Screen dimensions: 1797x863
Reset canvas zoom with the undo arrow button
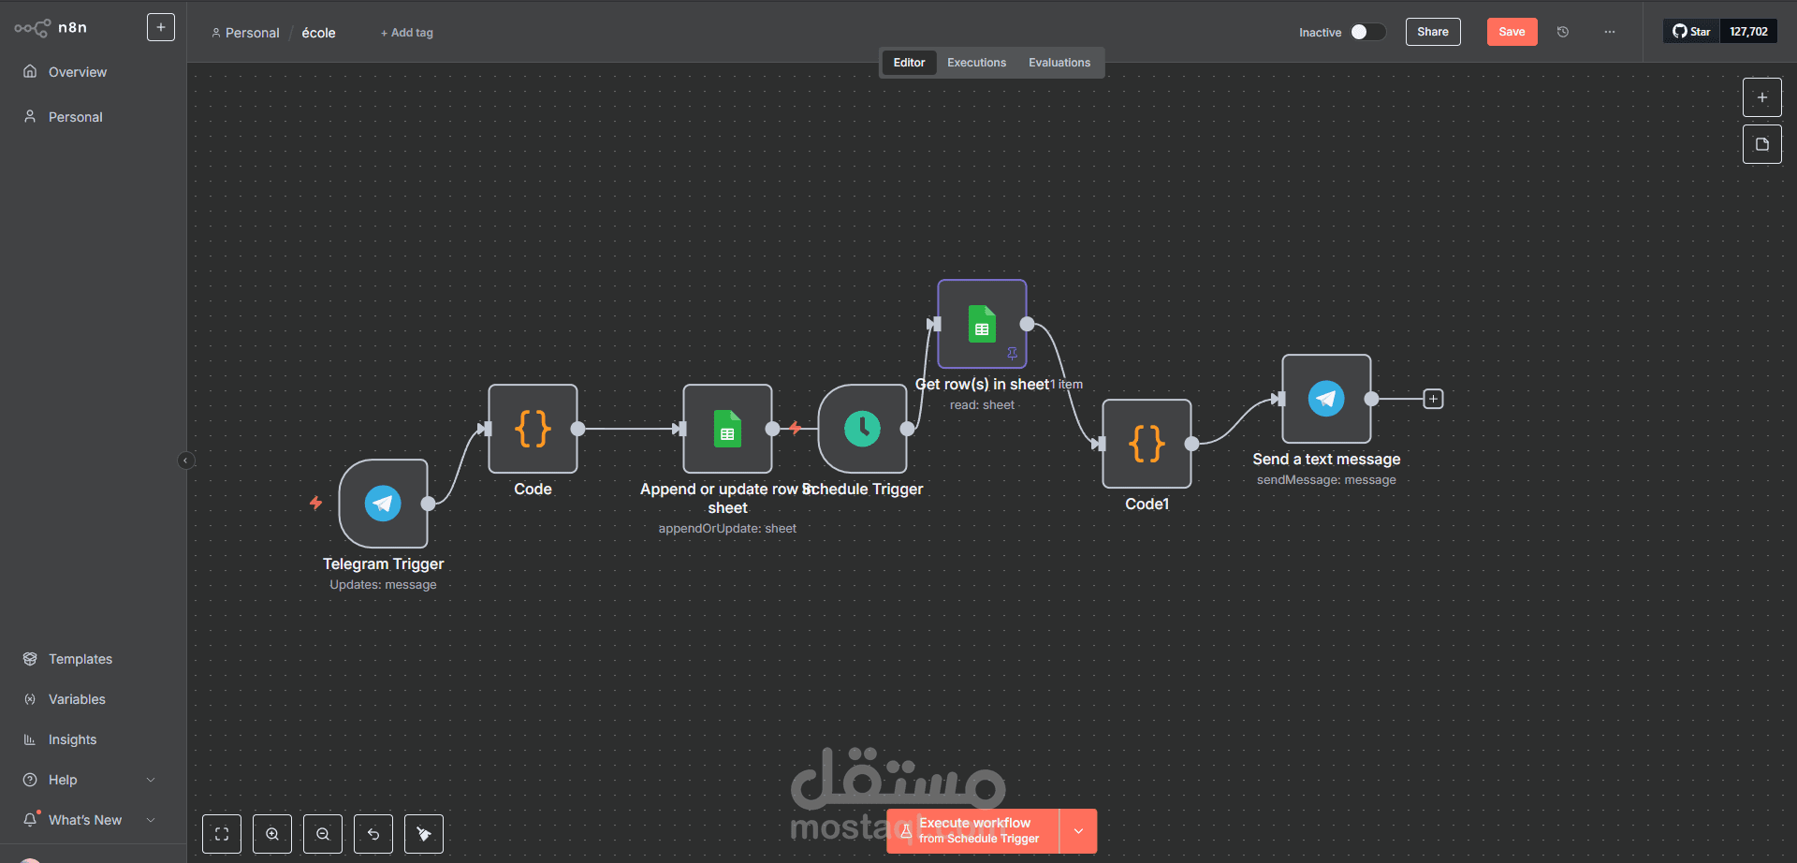point(373,834)
